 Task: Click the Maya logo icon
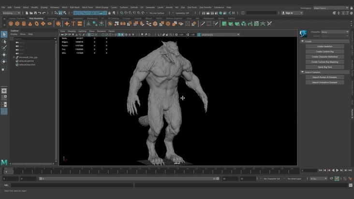4,162
